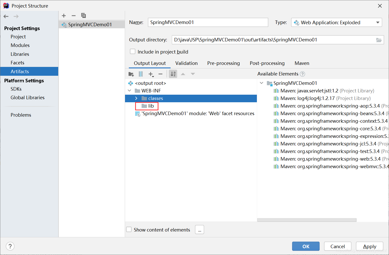Open the add copy of menu
Viewport: 389px width, 255px height.
click(151, 74)
